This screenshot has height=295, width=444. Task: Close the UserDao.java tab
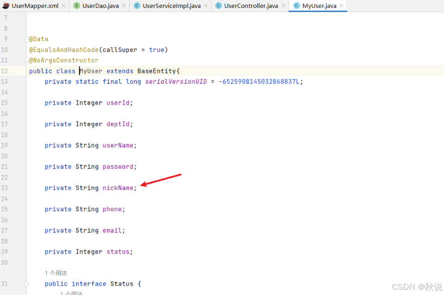124,6
